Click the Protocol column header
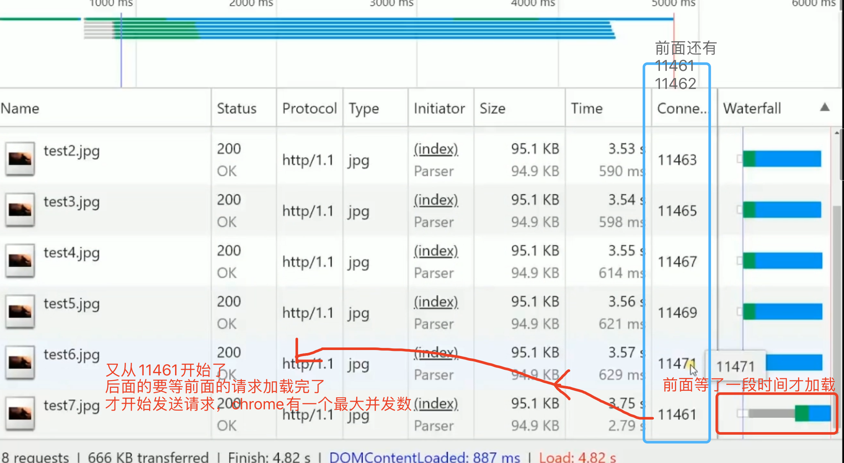This screenshot has width=844, height=463. (x=309, y=108)
